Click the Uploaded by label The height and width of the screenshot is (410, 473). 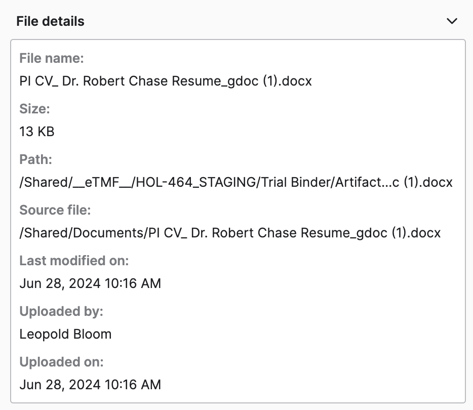tap(61, 311)
